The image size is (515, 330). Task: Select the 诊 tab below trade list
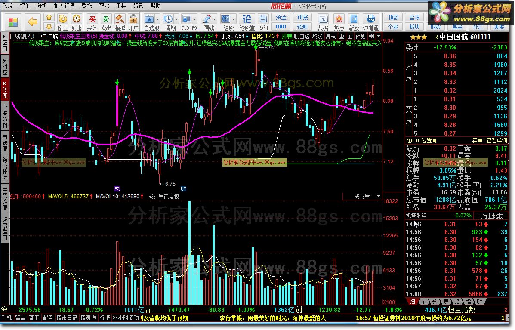tap(423, 302)
